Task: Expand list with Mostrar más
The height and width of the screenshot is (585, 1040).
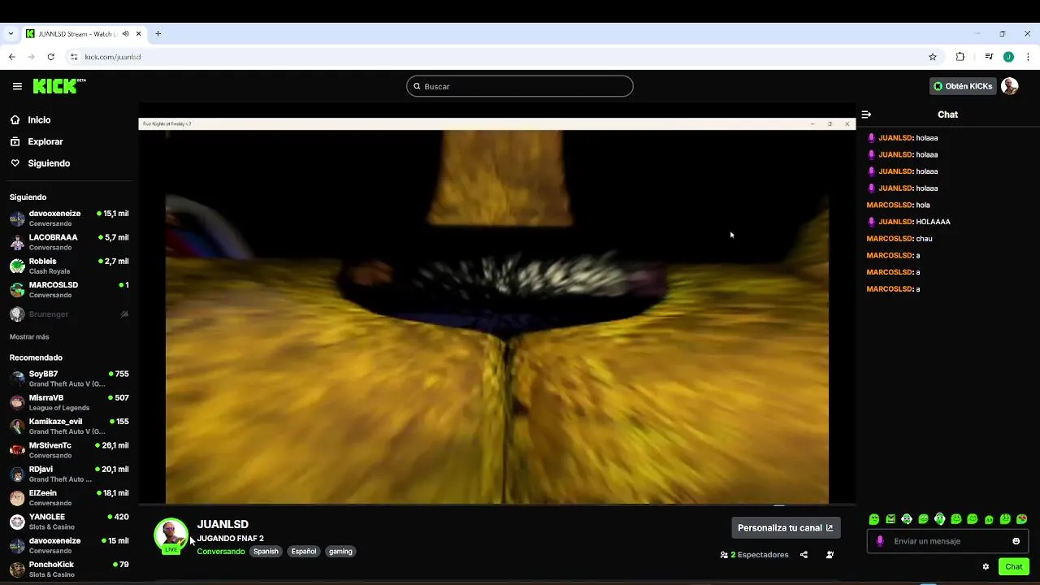Action: (29, 337)
